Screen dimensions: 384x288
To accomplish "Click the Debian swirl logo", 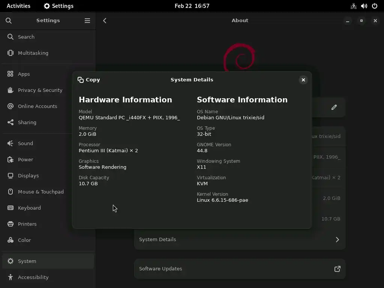I will click(x=239, y=57).
